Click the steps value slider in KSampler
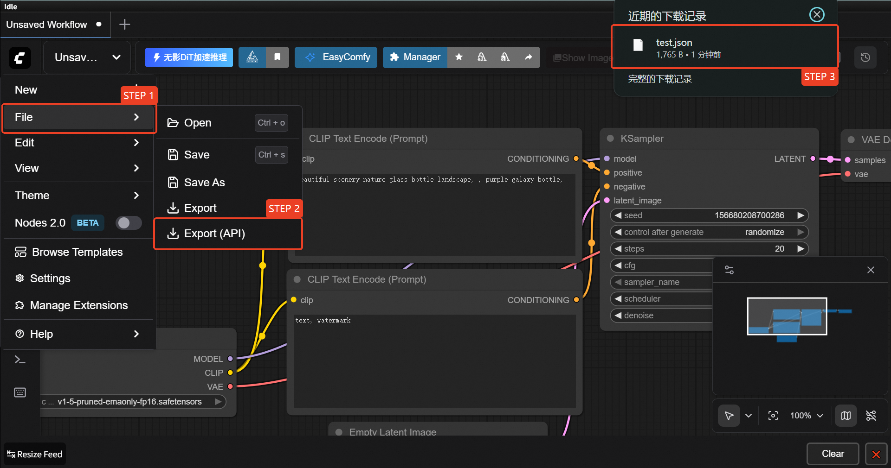 (x=709, y=249)
